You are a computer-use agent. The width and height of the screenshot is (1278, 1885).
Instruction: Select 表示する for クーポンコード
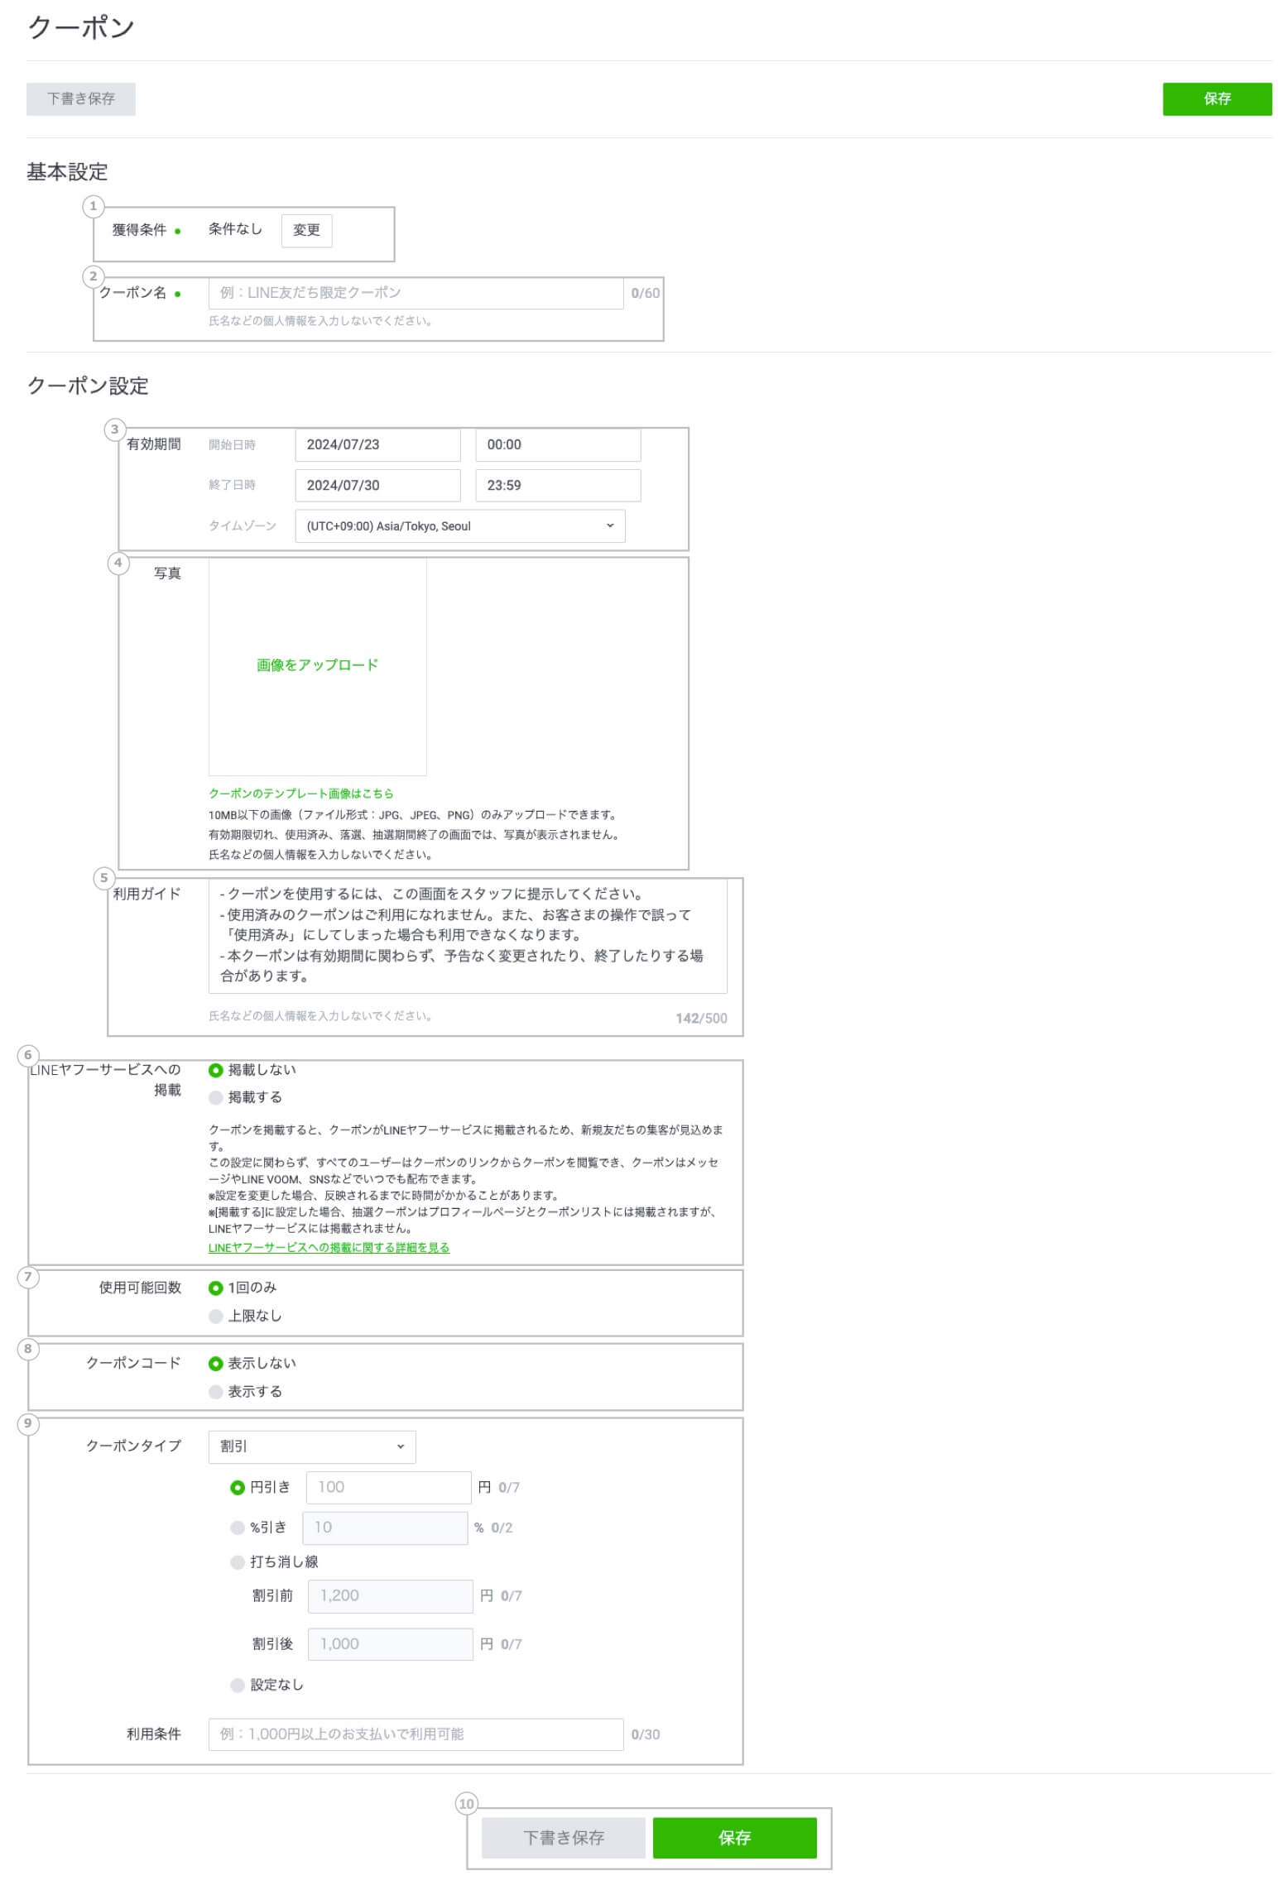click(x=216, y=1392)
